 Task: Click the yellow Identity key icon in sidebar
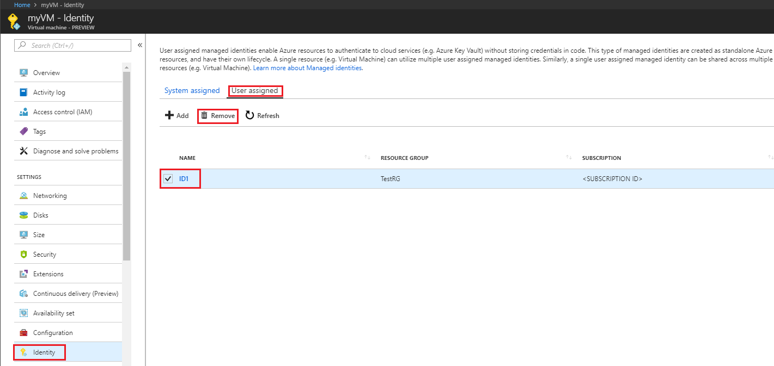click(23, 352)
